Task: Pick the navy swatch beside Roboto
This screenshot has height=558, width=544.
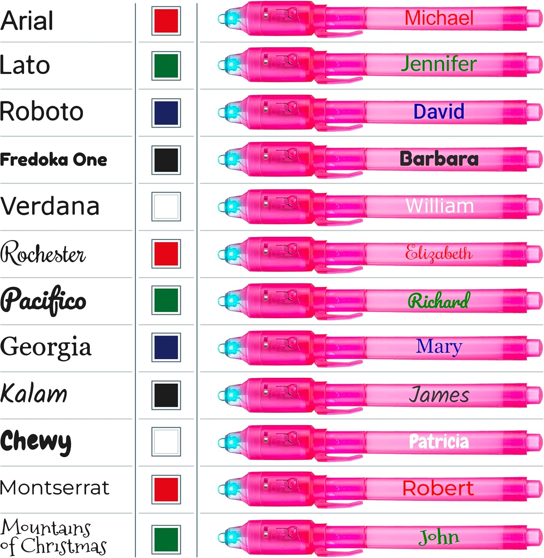Action: pyautogui.click(x=166, y=113)
